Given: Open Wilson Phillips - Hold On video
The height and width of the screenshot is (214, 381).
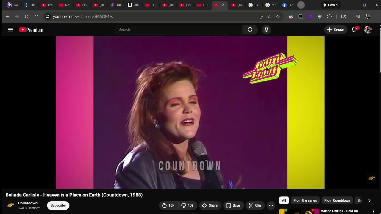Looking at the screenshot, I should (339, 211).
